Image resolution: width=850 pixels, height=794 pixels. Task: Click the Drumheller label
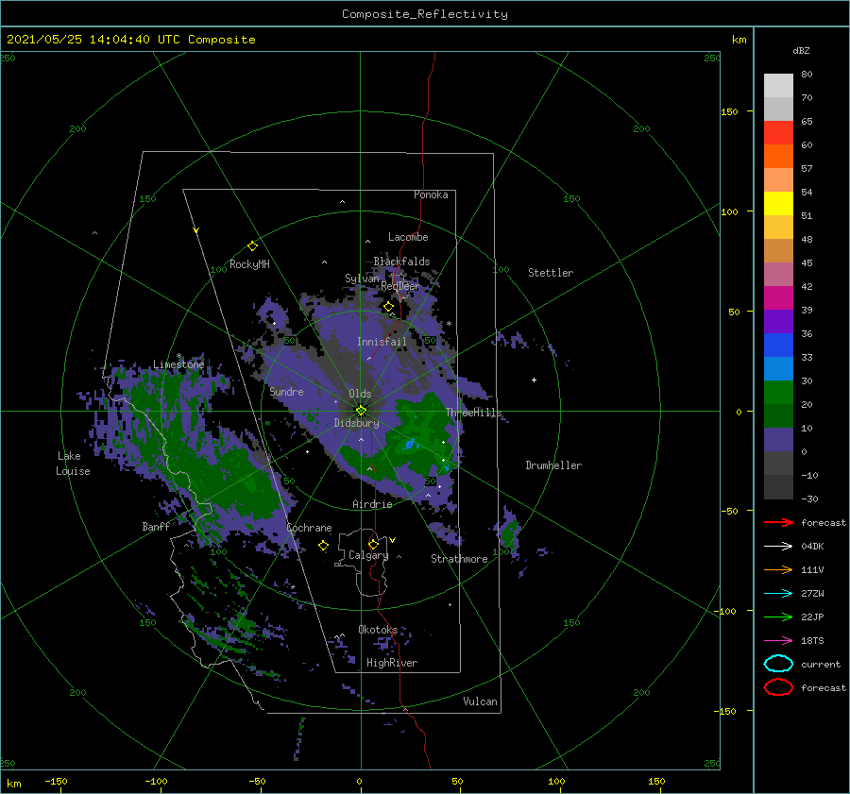point(553,465)
